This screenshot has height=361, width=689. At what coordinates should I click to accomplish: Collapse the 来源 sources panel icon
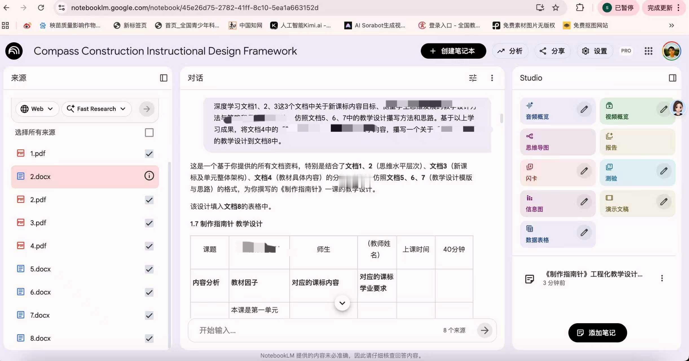(164, 78)
